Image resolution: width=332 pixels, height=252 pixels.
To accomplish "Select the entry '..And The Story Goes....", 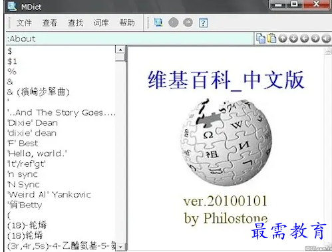I will pyautogui.click(x=61, y=112).
